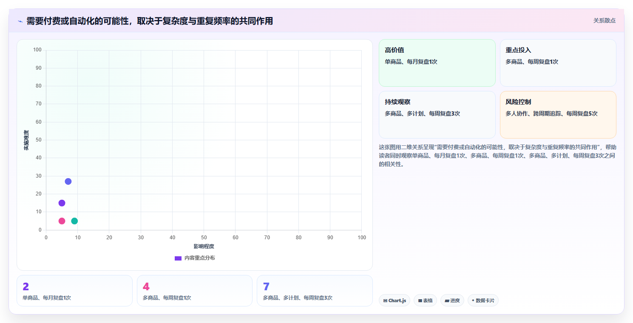
Task: Click the stat card showing 2
Action: [x=74, y=291]
